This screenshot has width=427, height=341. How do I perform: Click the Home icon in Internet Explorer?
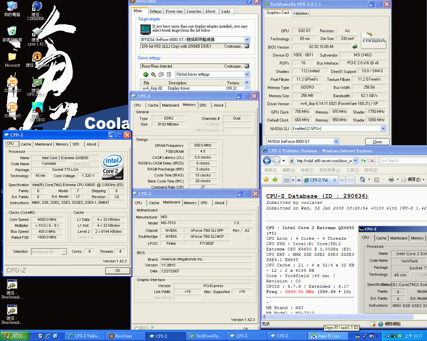(x=363, y=179)
